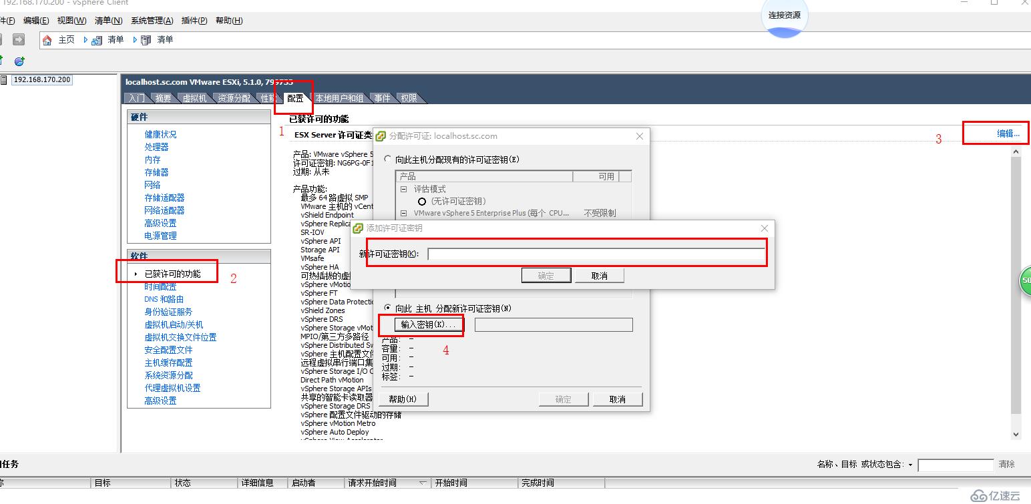Click the forward navigation arrow icon
Image resolution: width=1031 pixels, height=504 pixels.
tap(19, 39)
